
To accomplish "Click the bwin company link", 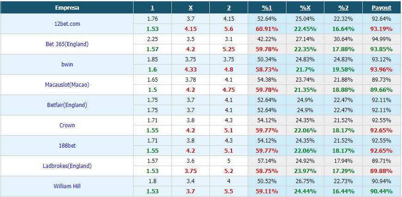I will (67, 65).
